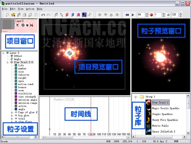Select the tint strength property
Screen dimensions: 191x144
(27, 97)
